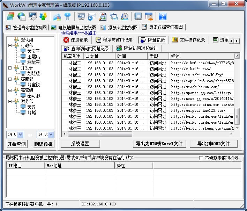Select 贾宝玉 in the tree
Image resolution: width=247 pixels, height=211 pixels.
coord(33,51)
